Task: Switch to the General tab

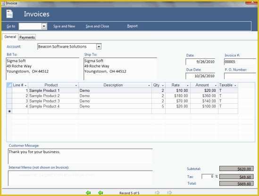Action: pos(10,37)
